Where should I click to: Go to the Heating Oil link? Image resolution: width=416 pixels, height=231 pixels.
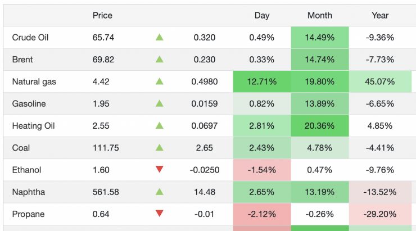pyautogui.click(x=33, y=126)
